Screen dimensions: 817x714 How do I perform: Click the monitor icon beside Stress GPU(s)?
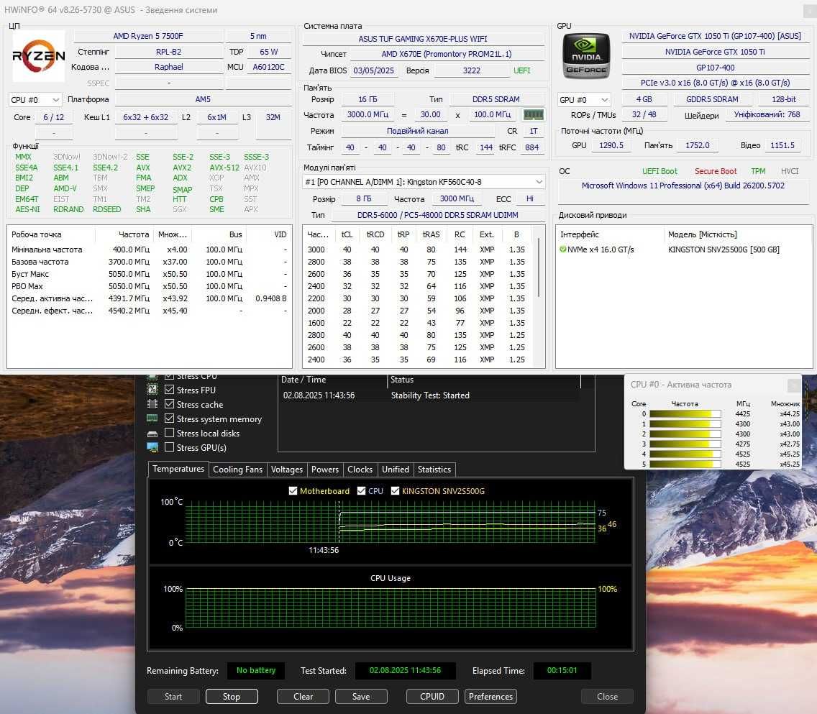pyautogui.click(x=152, y=447)
